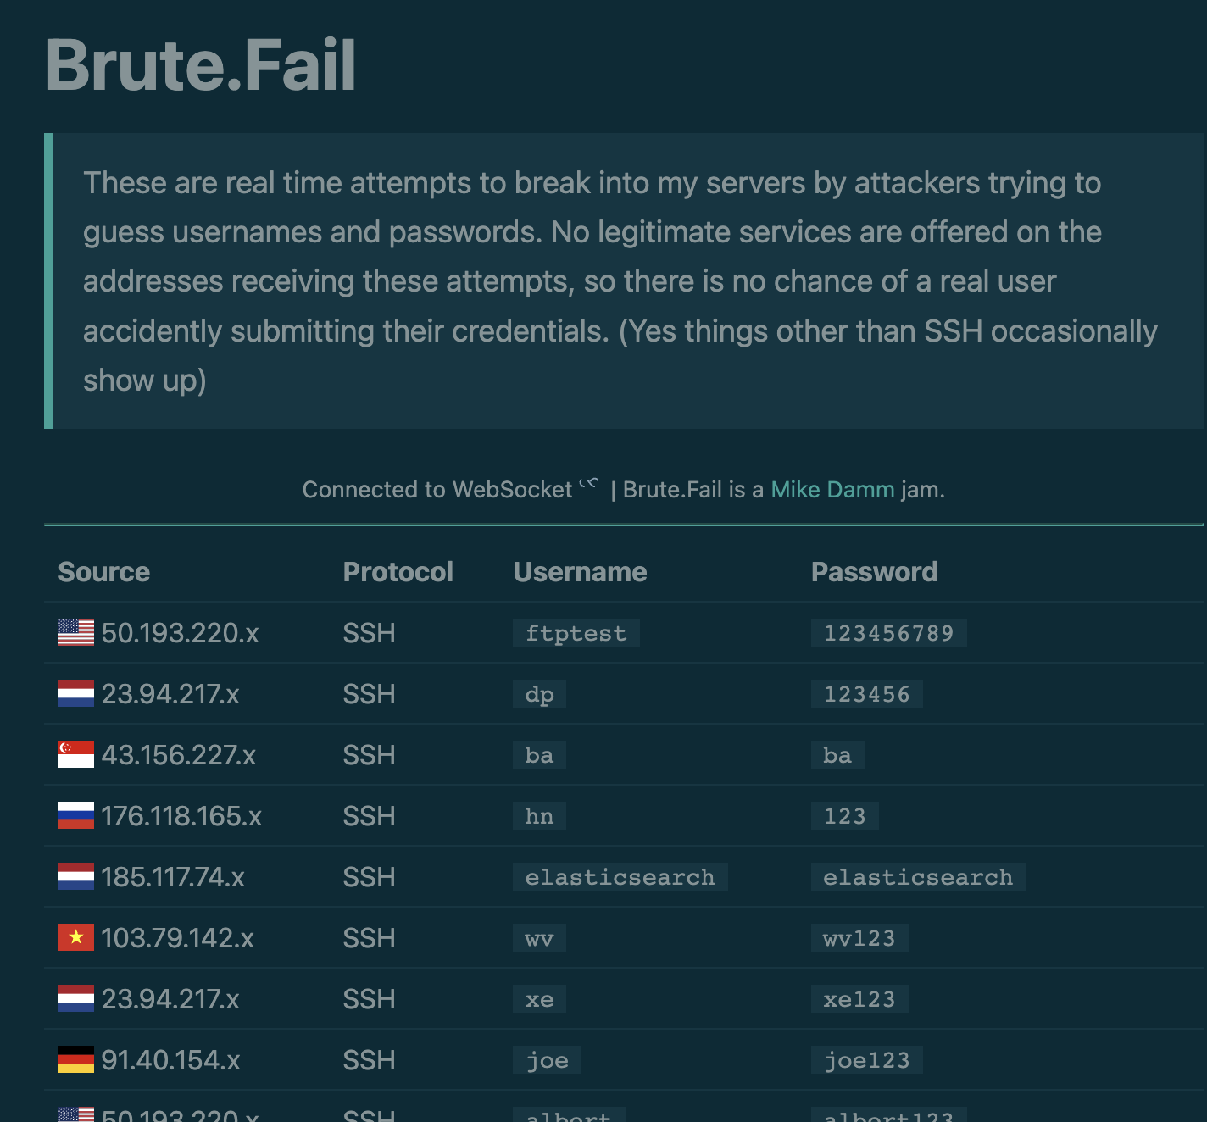Click the German flag beside 91.40.154.x
Image resolution: width=1207 pixels, height=1122 pixels.
pos(75,1059)
